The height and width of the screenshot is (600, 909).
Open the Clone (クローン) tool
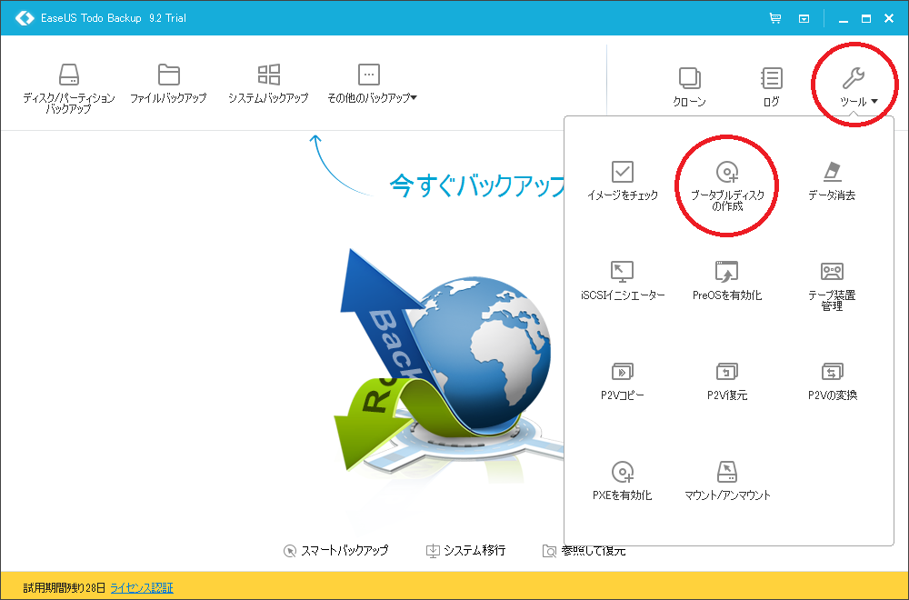689,87
